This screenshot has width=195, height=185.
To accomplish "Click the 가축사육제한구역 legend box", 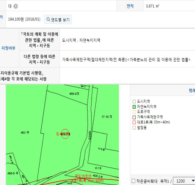I will pos(134,117).
